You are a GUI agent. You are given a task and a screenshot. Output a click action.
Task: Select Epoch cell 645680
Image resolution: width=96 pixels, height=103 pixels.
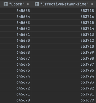click(x=16, y=41)
